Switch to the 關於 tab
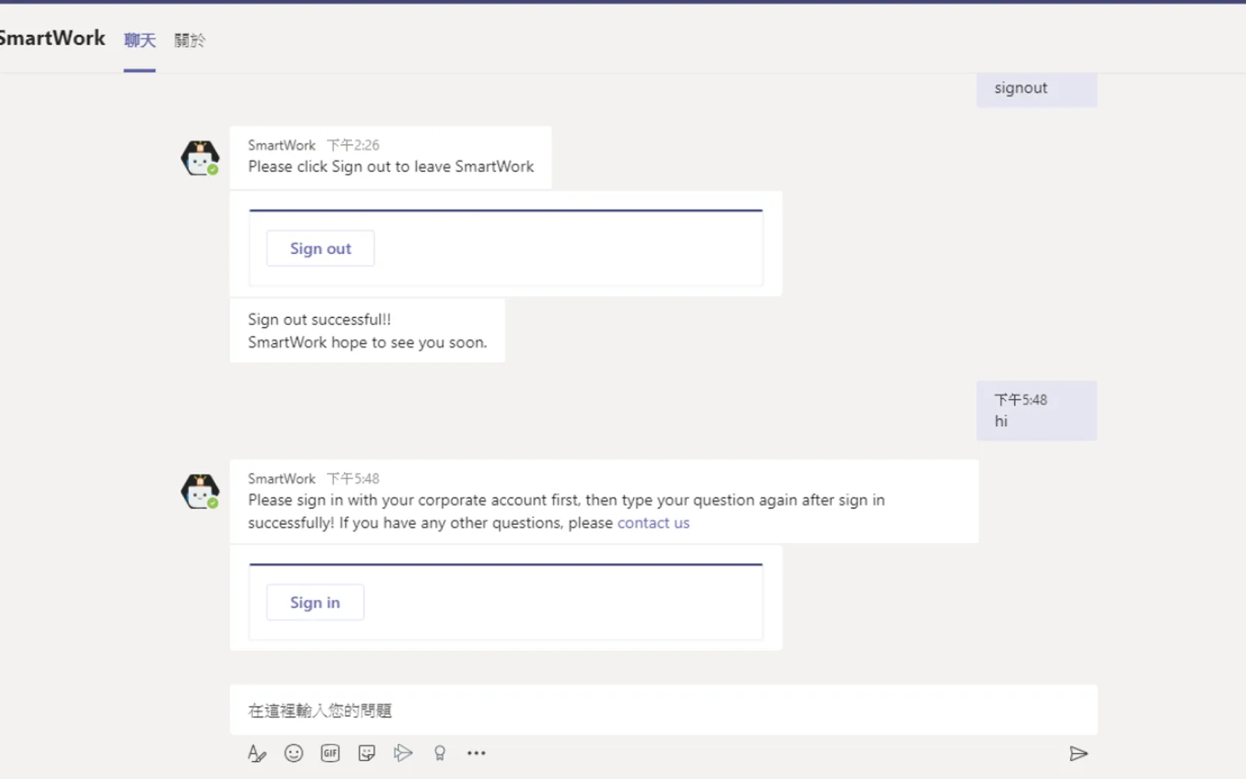 tap(190, 40)
